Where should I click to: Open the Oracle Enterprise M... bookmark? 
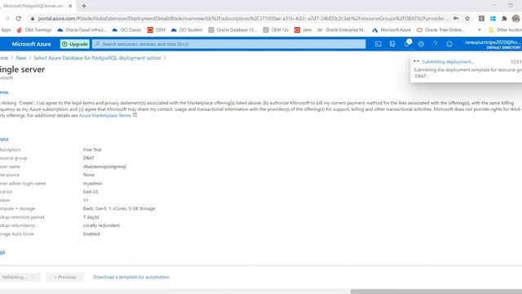pos(342,30)
